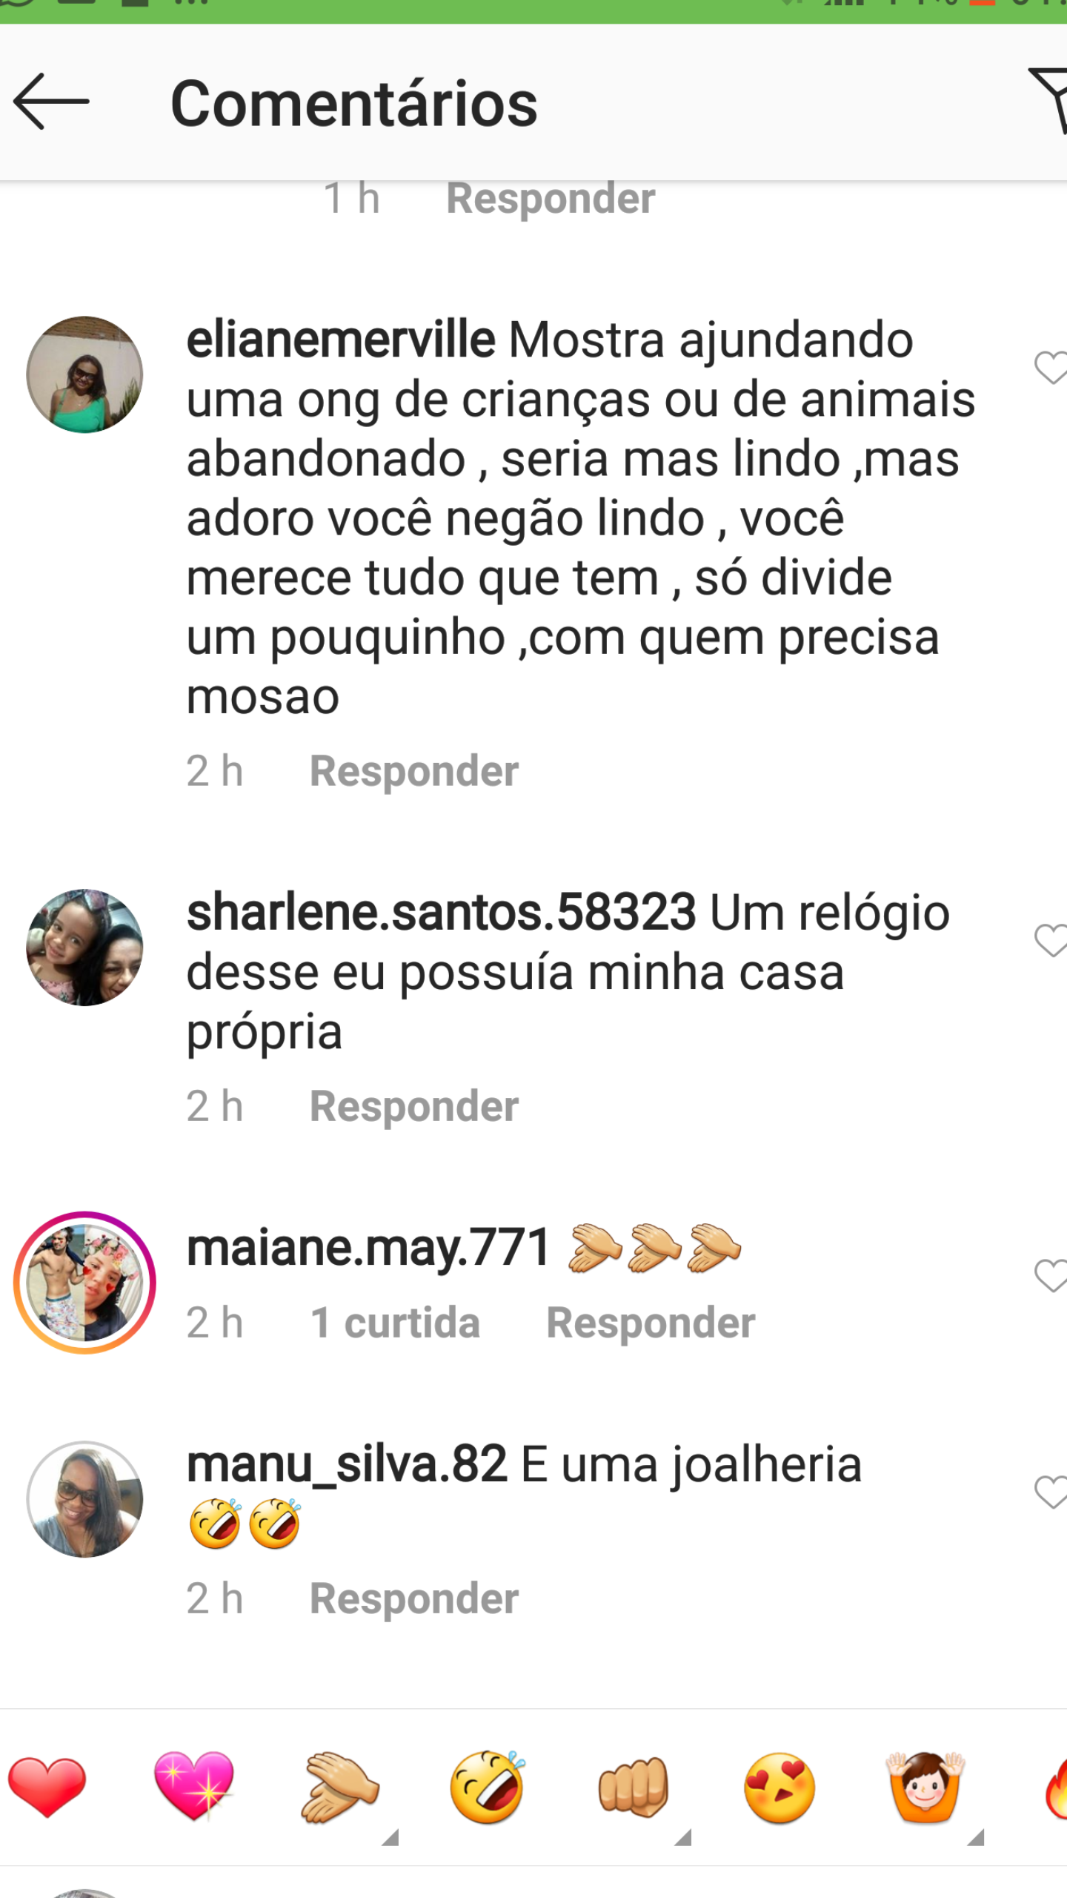Viewport: 1067px width, 1898px height.
Task: Insert fist bump emoji
Action: [634, 1788]
